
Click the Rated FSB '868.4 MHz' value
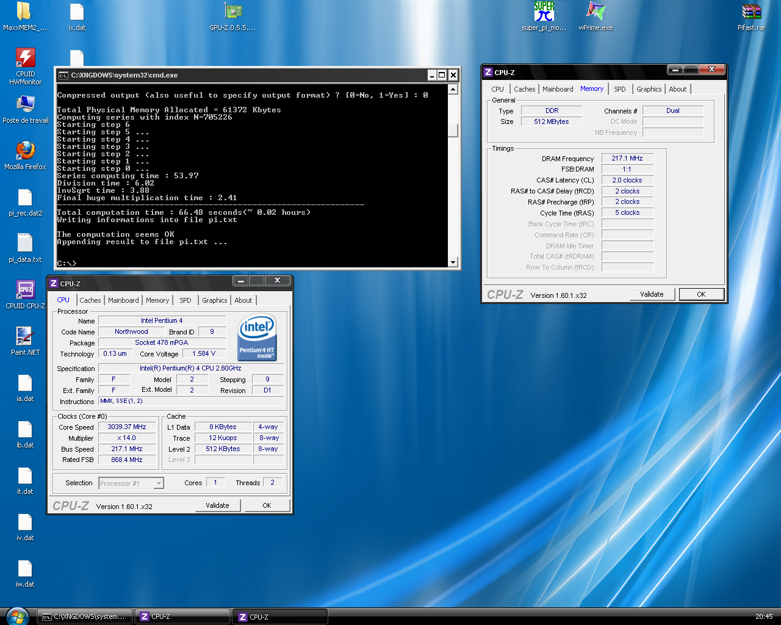pyautogui.click(x=127, y=460)
